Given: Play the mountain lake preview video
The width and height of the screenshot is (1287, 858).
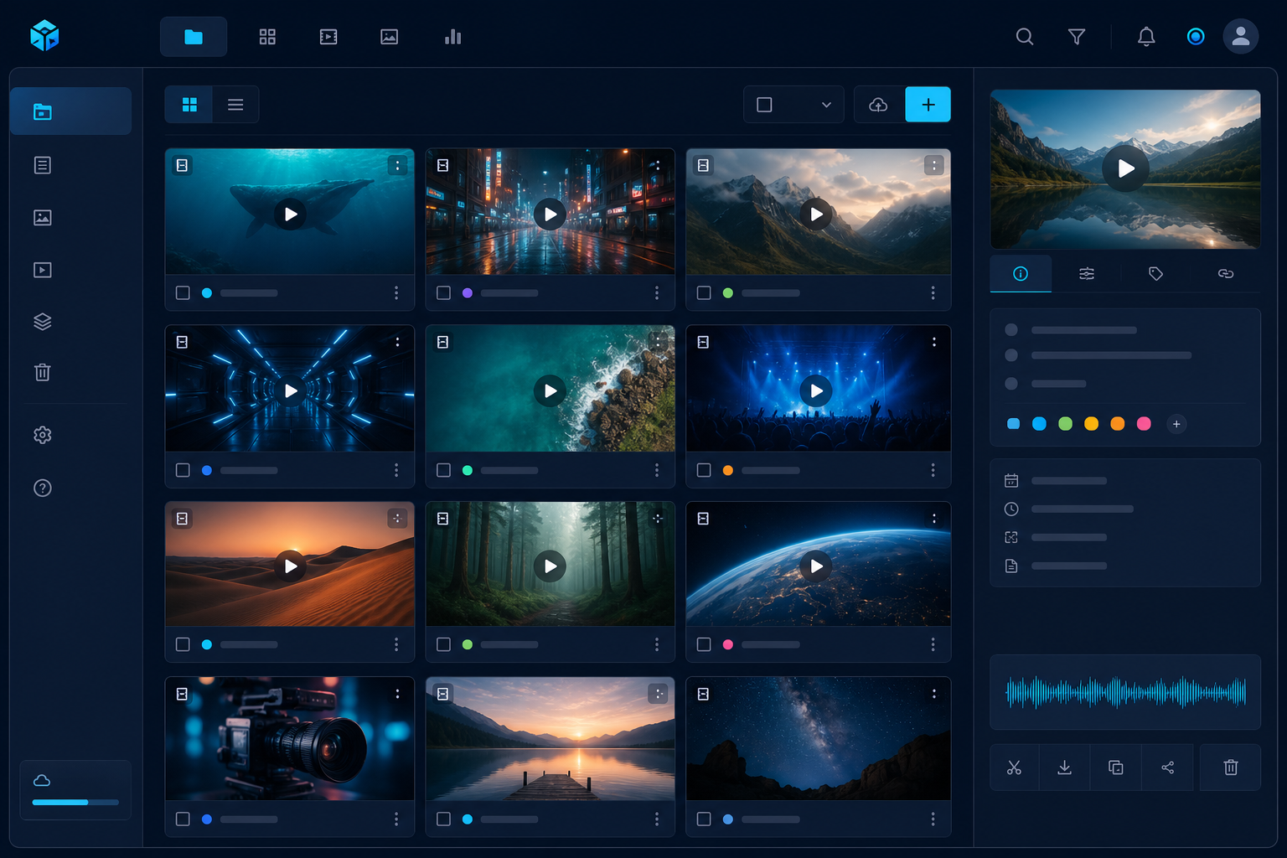Looking at the screenshot, I should 1125,168.
